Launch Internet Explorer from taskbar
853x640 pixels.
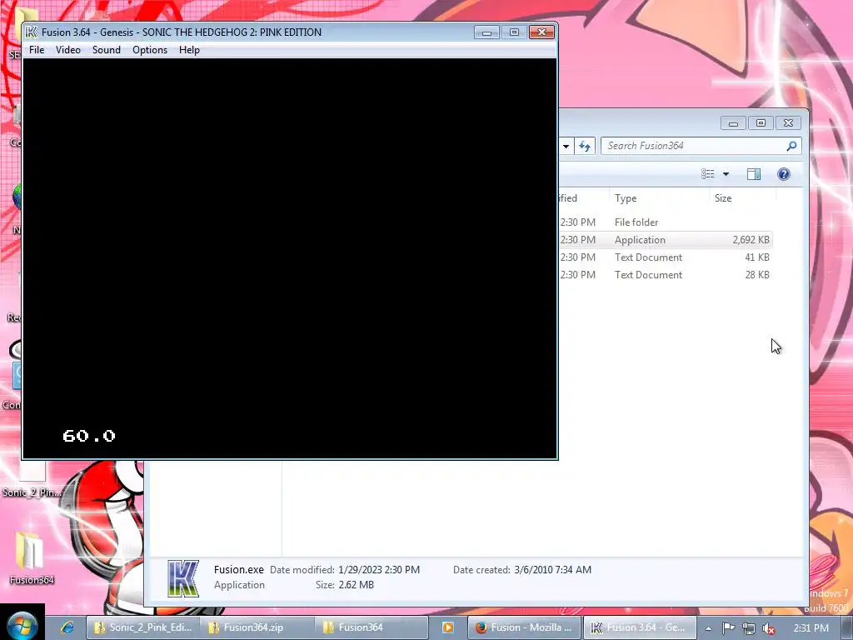(67, 627)
